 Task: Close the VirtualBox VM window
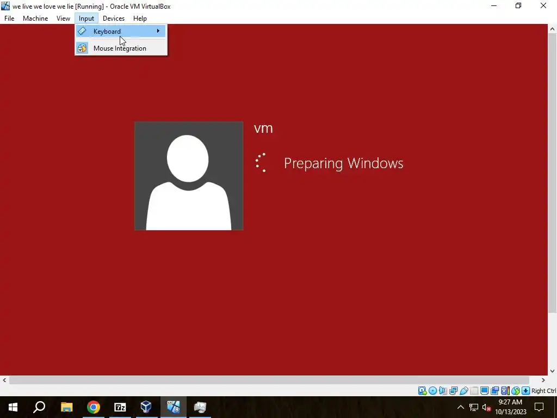coord(543,5)
